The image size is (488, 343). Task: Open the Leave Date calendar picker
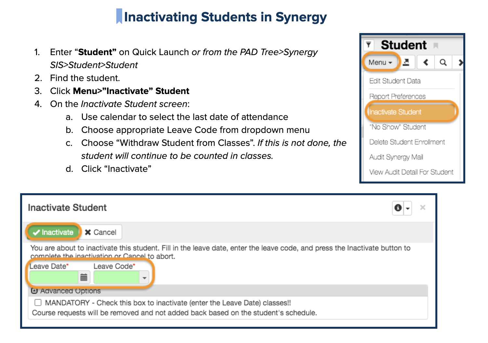[x=84, y=278]
